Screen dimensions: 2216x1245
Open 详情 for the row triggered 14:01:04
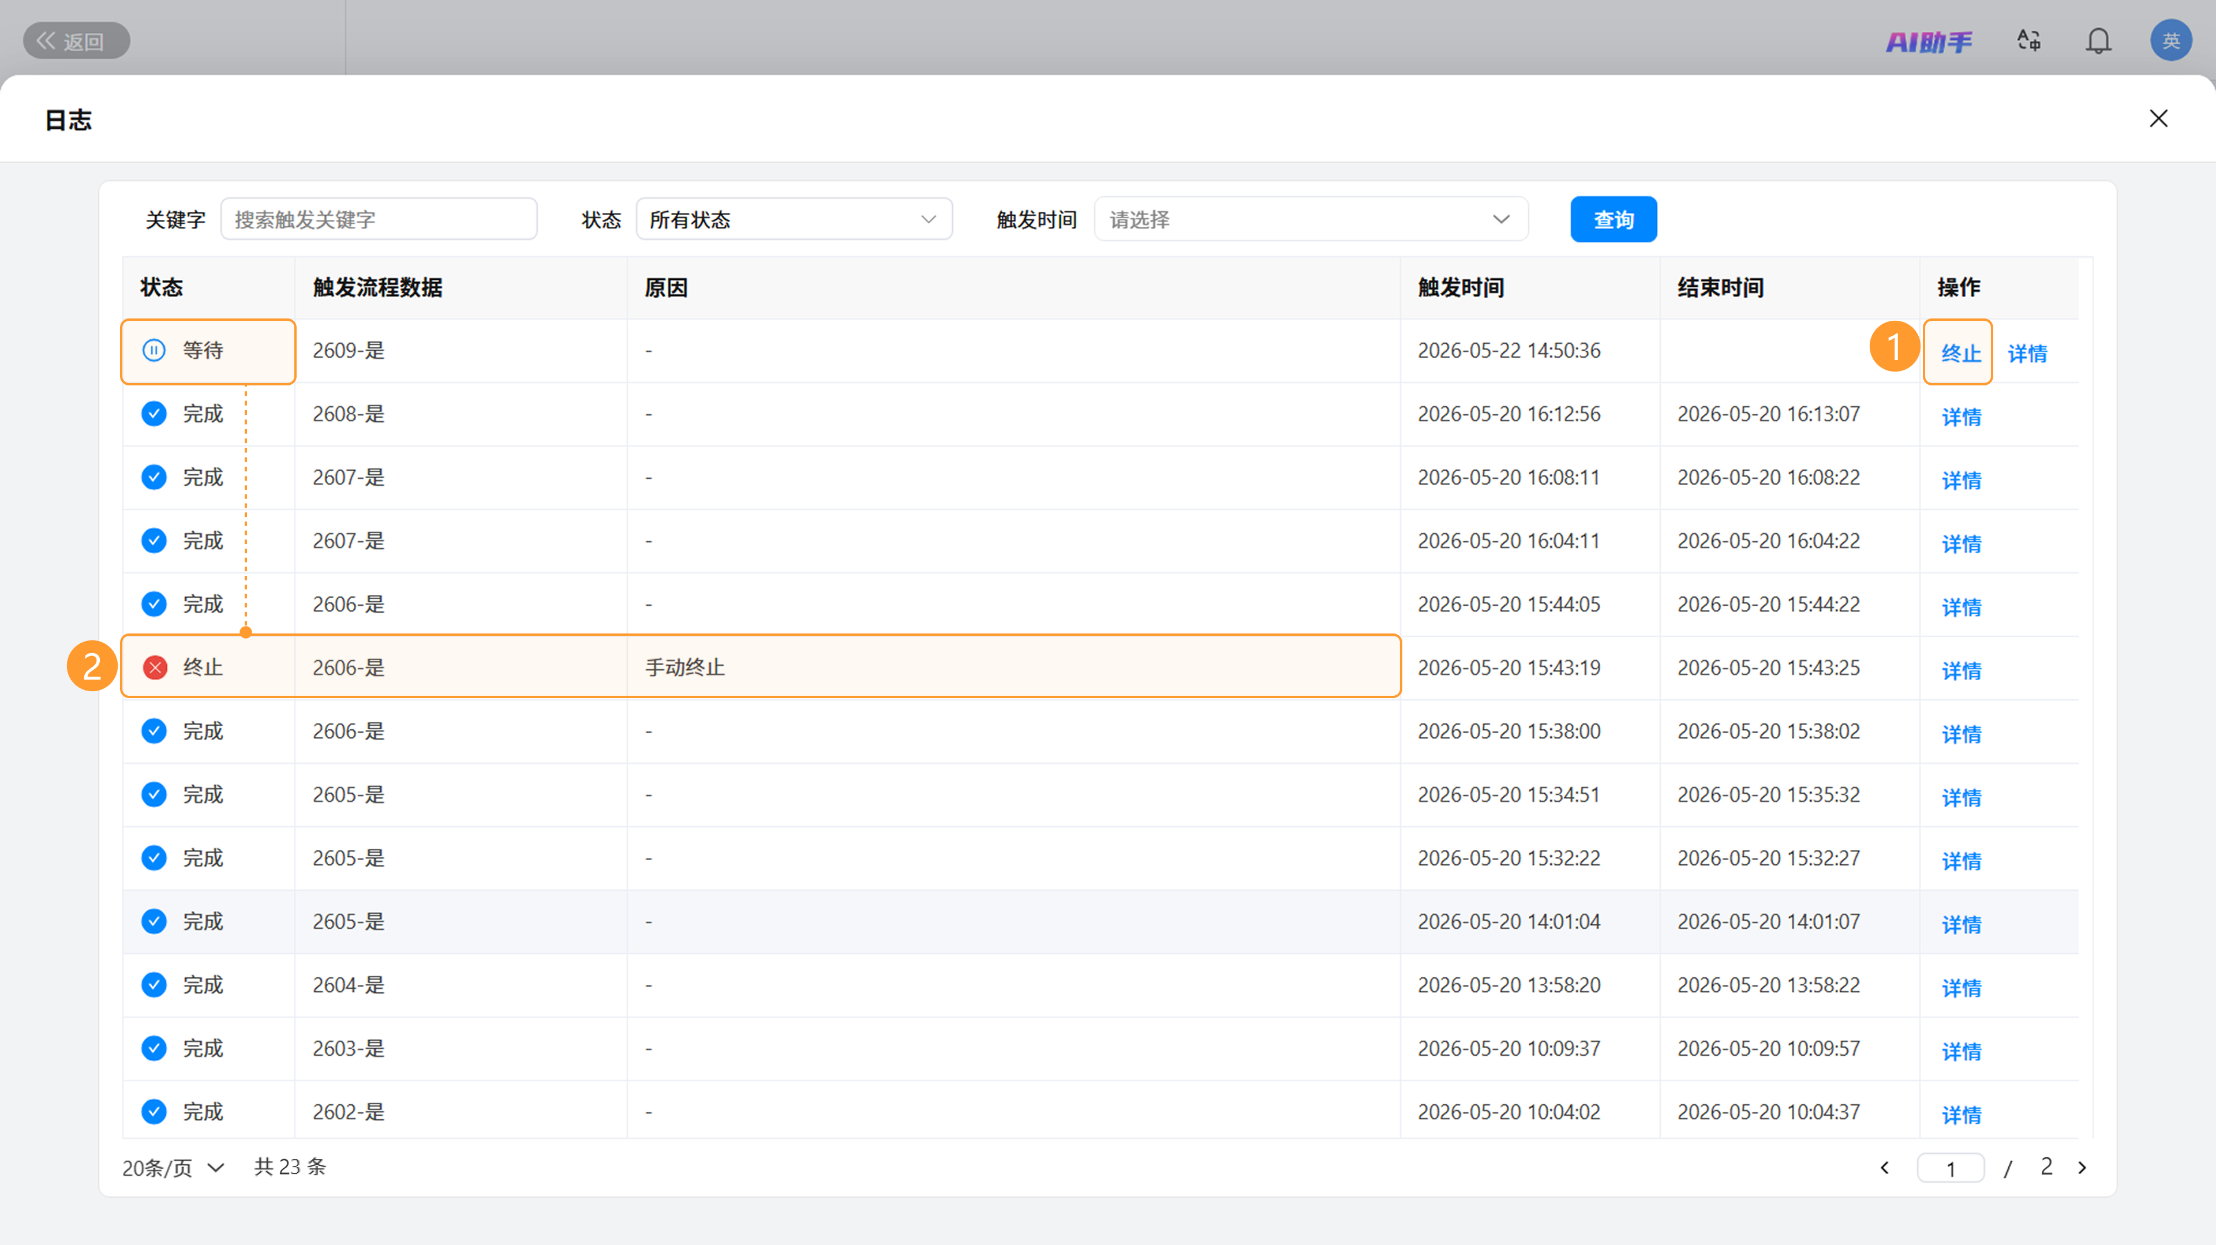click(1960, 924)
